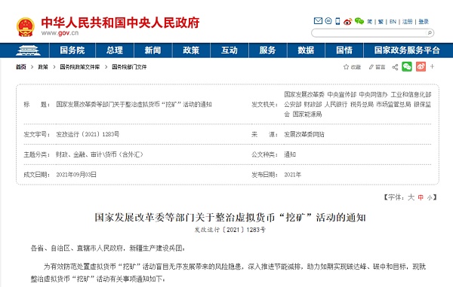Click the Tiananmen gate home icon in navbar
This screenshot has width=453, height=287.
pyautogui.click(x=28, y=50)
